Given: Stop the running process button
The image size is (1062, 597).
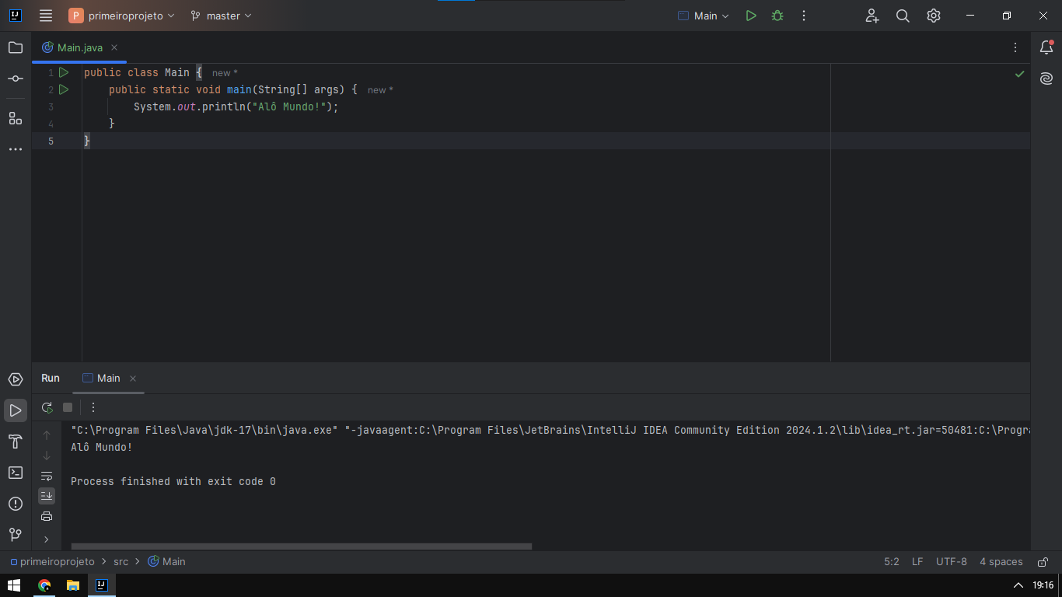Looking at the screenshot, I should (68, 407).
